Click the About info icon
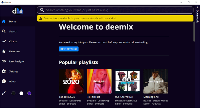Viewport: 200px width, 108px height. pos(4,81)
